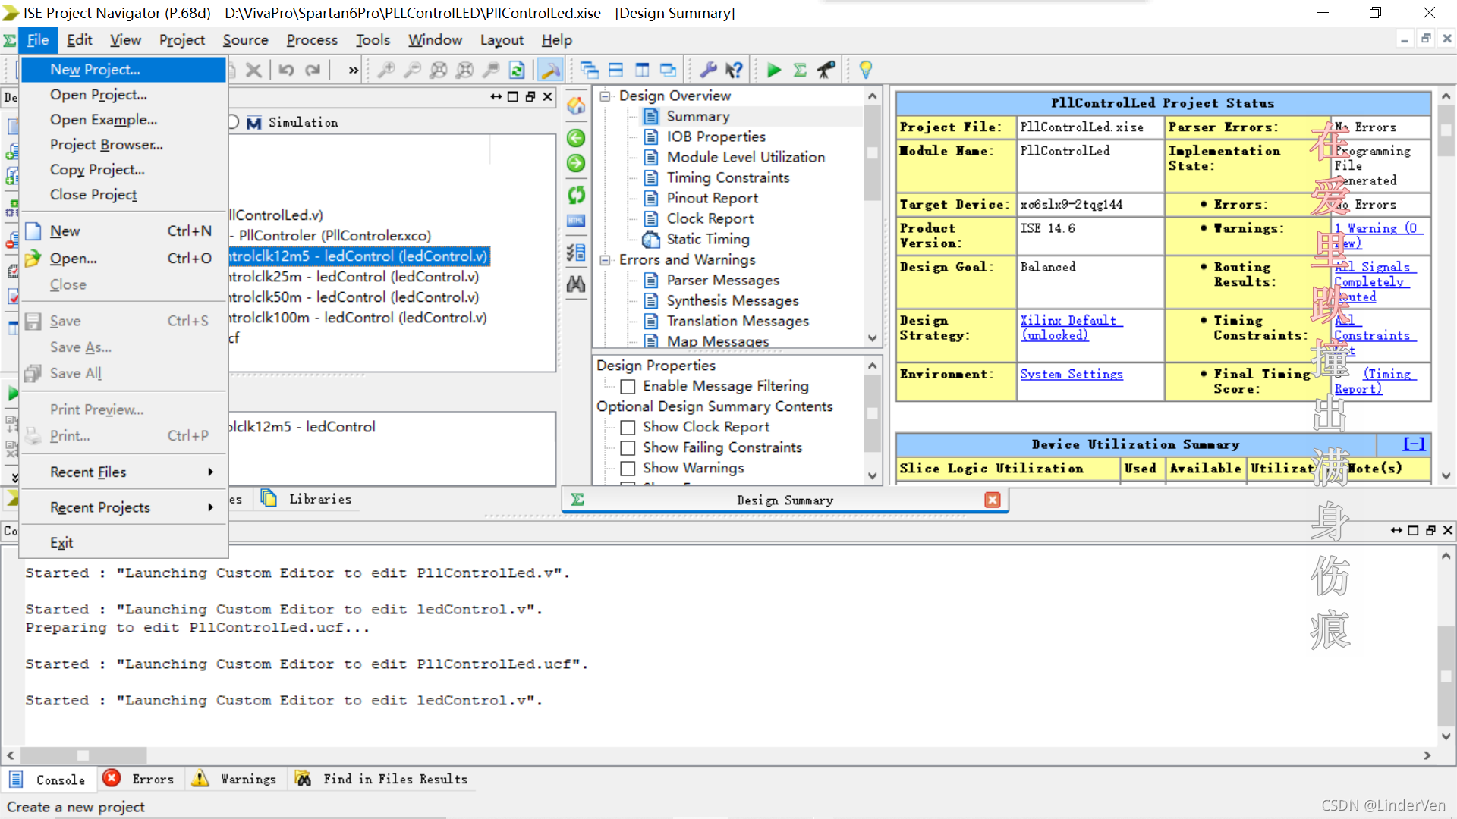Open the Pinout Report tree item
The height and width of the screenshot is (819, 1457).
click(x=712, y=198)
